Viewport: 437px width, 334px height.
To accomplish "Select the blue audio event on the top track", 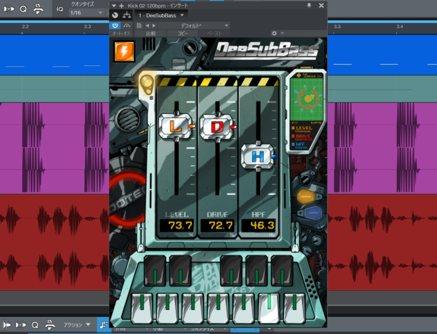I will (x=54, y=55).
